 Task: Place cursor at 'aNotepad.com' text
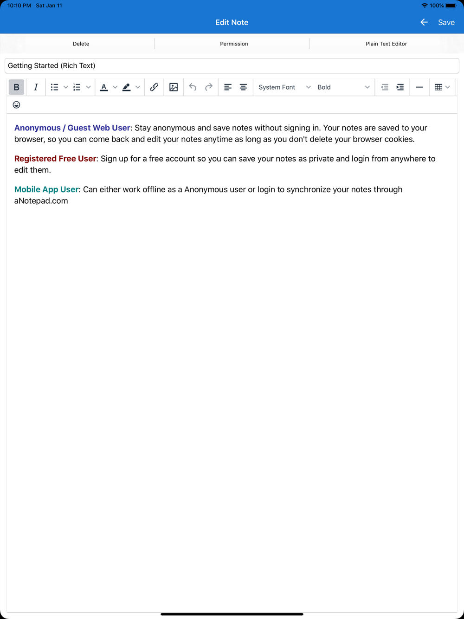(x=41, y=201)
